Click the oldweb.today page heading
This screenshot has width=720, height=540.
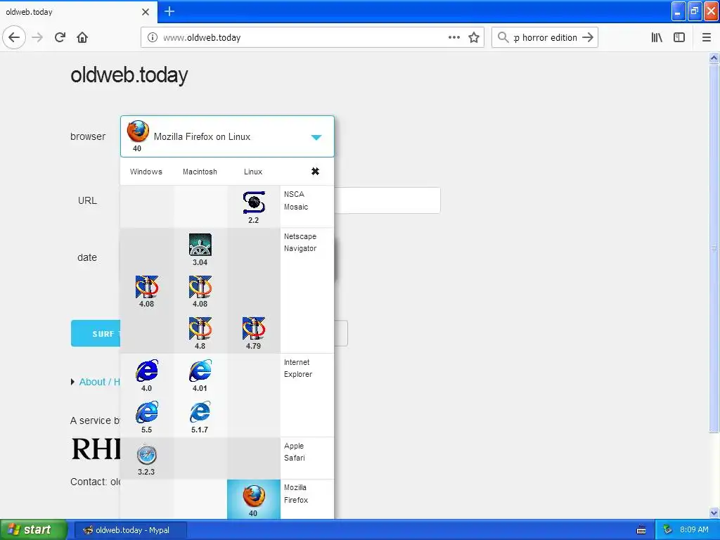(129, 75)
